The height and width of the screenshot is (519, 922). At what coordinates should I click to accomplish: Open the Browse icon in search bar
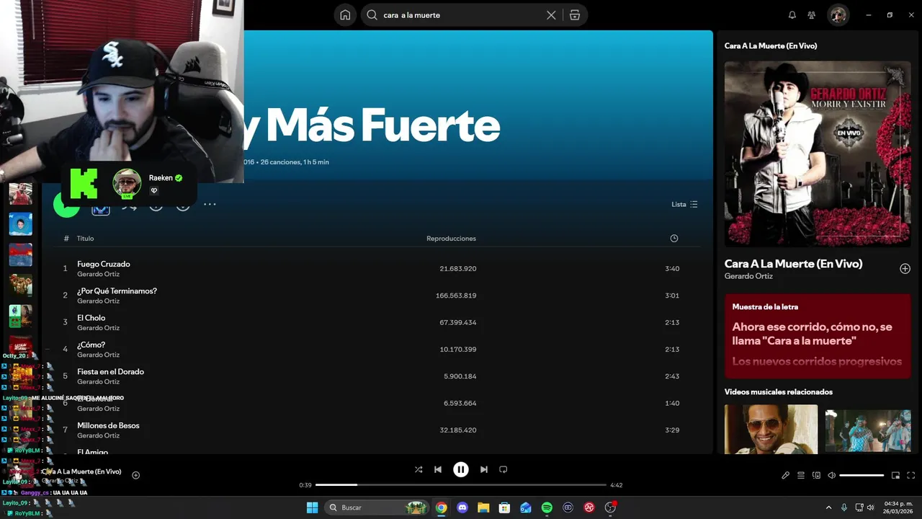575,15
